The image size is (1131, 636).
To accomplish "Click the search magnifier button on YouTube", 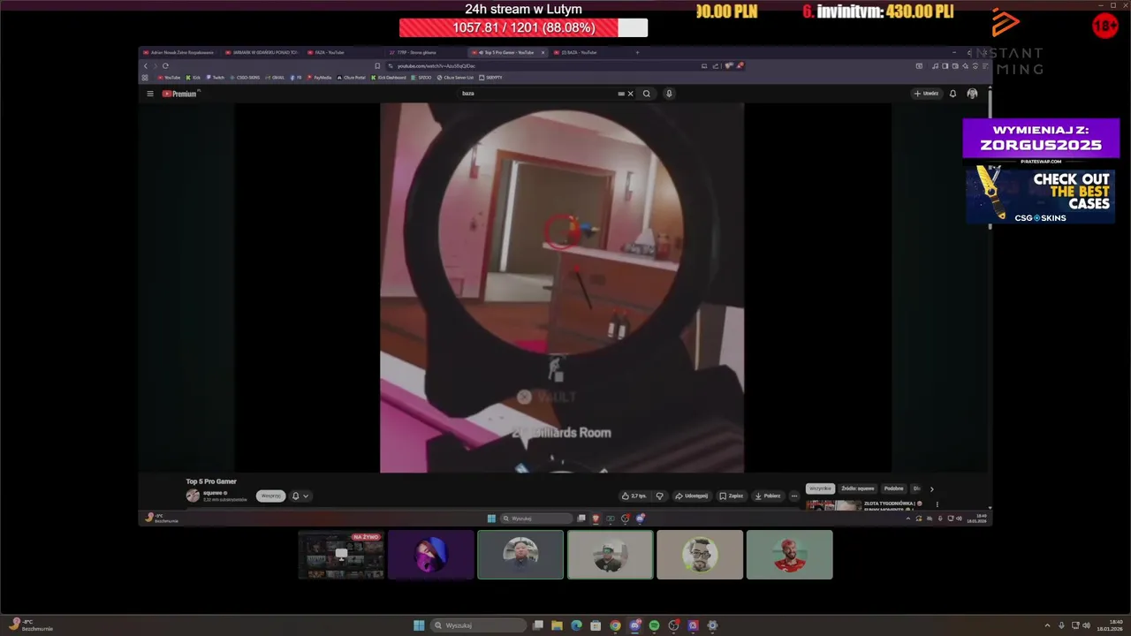I will click(647, 94).
